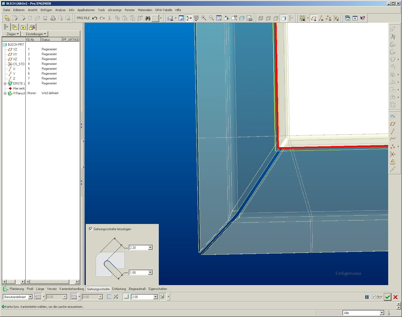The image size is (402, 317).
Task: Switch to the Kantenbehandlung tab
Action: (x=72, y=289)
